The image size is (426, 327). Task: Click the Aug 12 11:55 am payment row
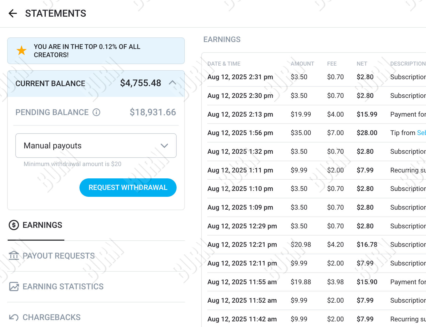click(315, 282)
